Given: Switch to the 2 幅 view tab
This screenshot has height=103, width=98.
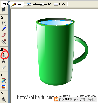Looking at the screenshot, I should click(45, 4).
